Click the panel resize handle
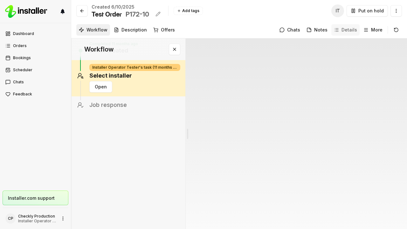This screenshot has height=229, width=407. [x=188, y=134]
